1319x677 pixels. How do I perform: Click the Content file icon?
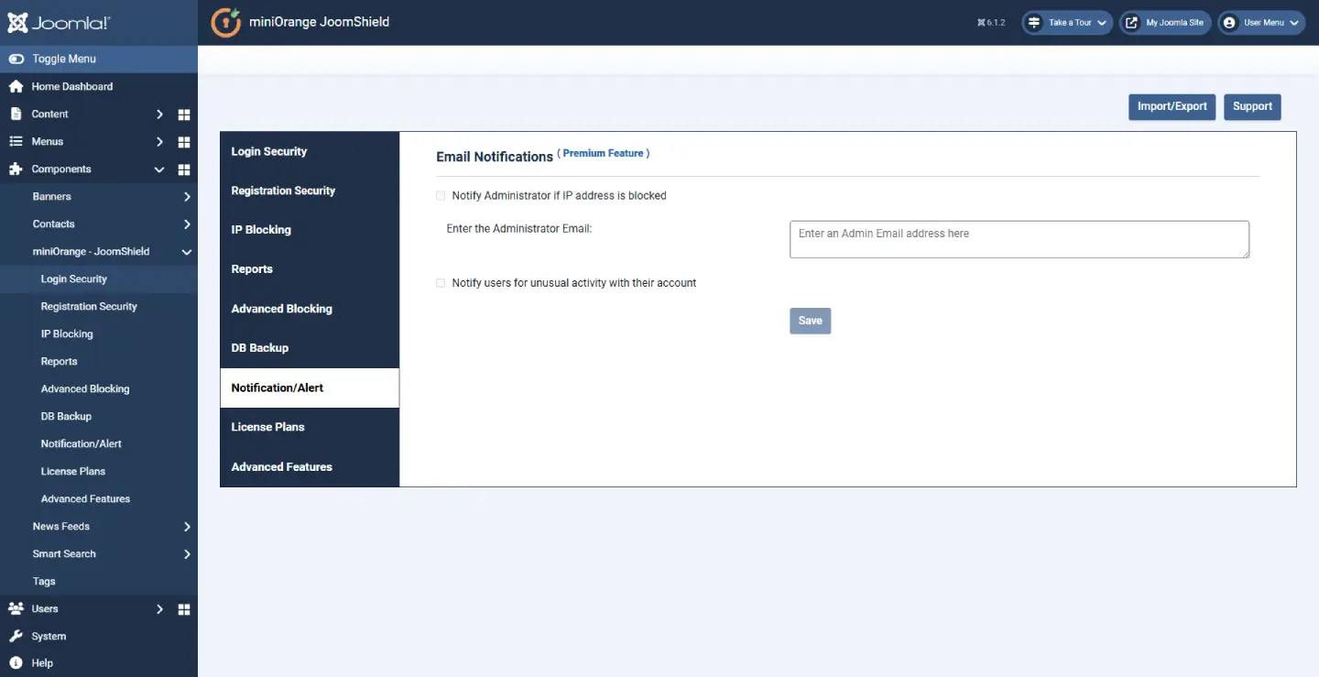pos(16,114)
